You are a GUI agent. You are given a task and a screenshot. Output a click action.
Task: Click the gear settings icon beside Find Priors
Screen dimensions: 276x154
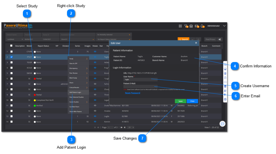coord(220,39)
